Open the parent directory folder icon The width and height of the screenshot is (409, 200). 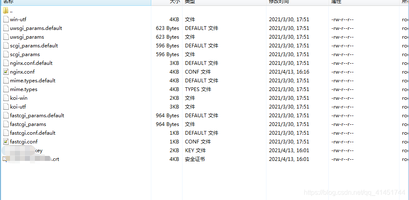pos(6,11)
